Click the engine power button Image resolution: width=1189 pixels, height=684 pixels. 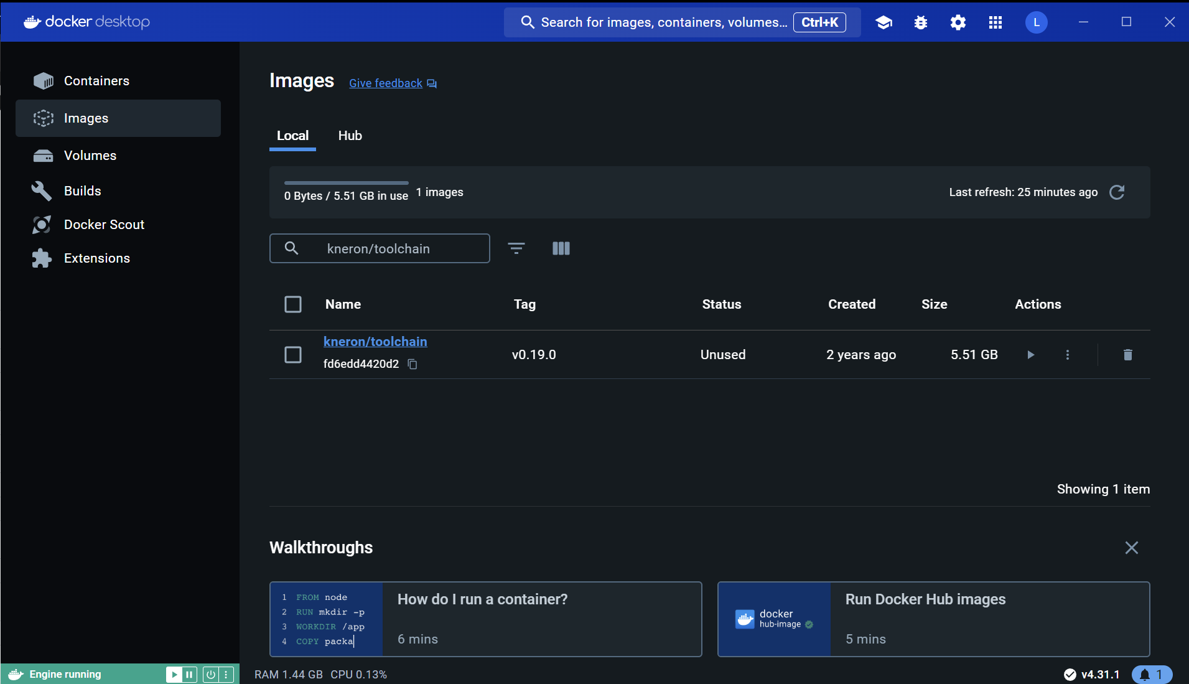coord(211,674)
